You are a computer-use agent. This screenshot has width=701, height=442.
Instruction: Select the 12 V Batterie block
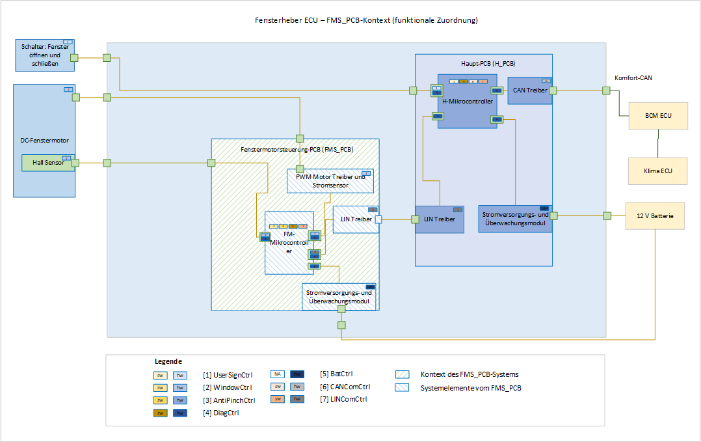pos(655,216)
